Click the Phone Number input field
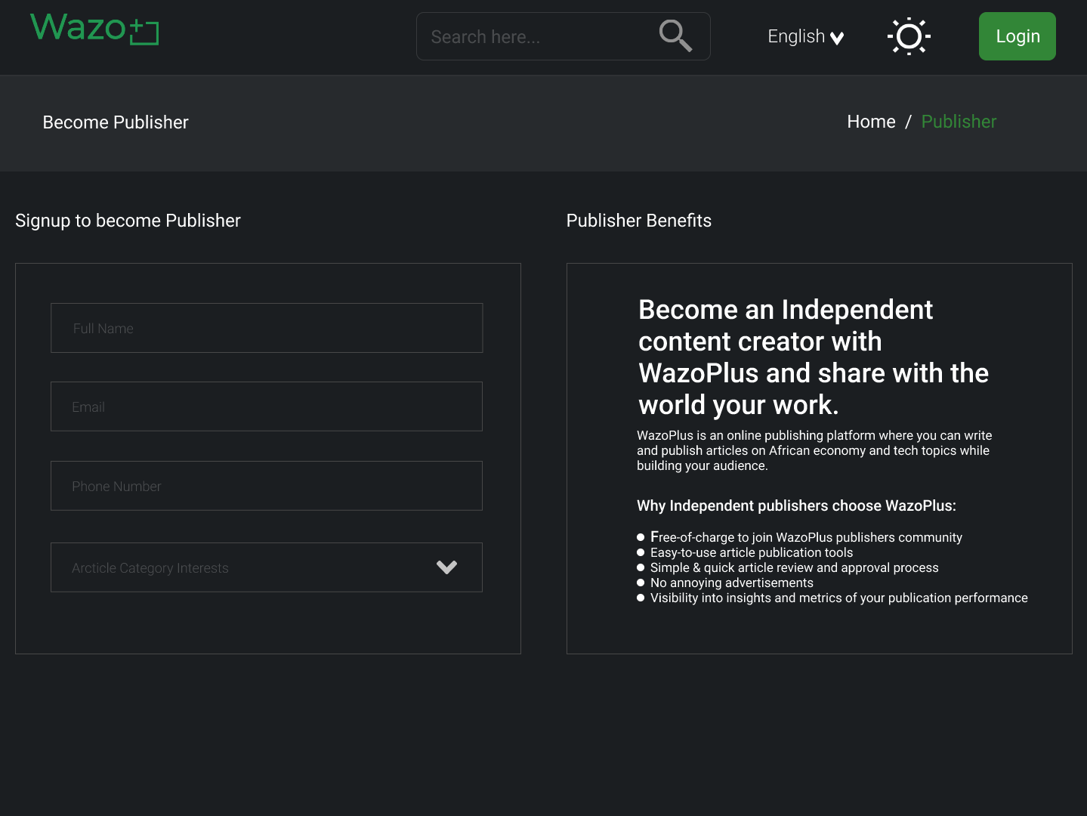The width and height of the screenshot is (1087, 816). [x=267, y=486]
